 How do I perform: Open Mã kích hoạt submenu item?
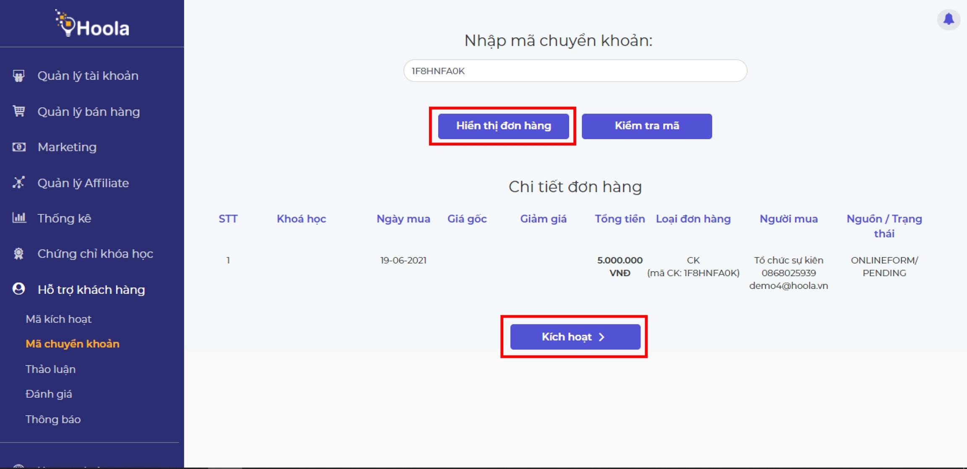58,319
